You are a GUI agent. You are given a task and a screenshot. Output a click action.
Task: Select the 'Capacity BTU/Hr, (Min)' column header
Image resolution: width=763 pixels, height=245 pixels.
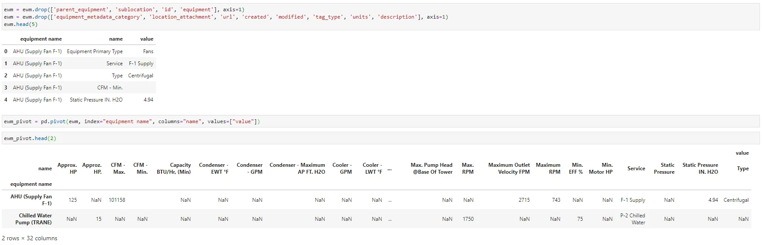click(174, 169)
